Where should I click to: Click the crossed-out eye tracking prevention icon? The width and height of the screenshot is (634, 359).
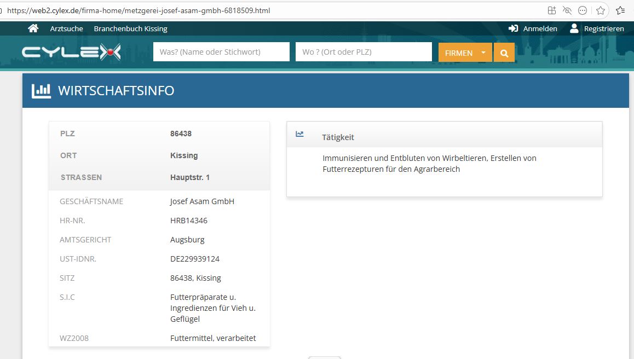click(567, 10)
